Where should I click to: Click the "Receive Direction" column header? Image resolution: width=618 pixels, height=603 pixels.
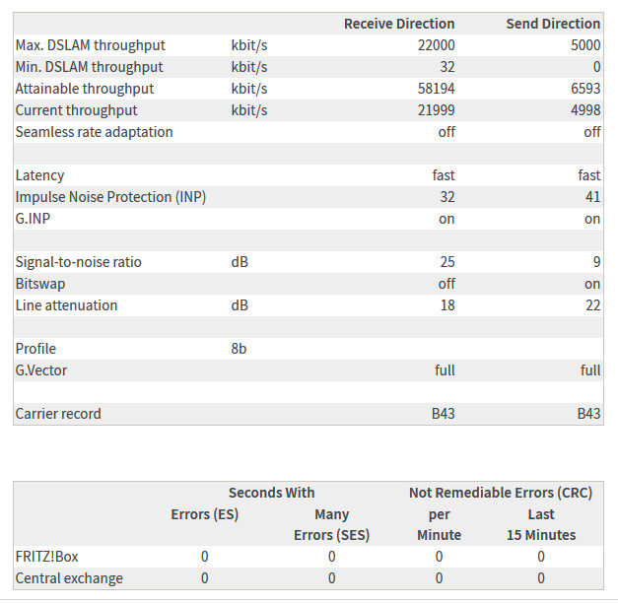398,24
